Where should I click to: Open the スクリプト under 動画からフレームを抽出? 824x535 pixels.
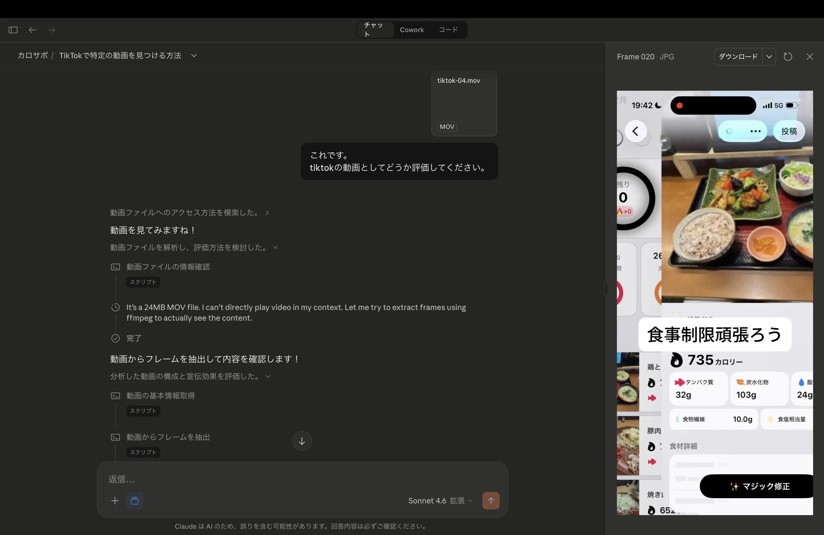pos(143,452)
